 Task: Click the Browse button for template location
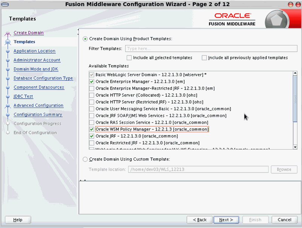tap(284, 169)
